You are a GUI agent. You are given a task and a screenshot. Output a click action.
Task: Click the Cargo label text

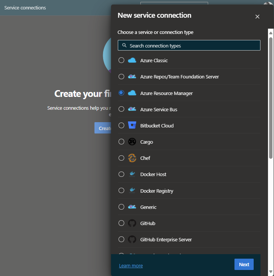(146, 142)
